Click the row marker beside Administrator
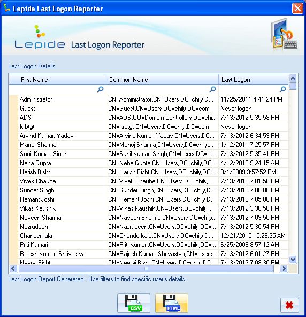Viewport: 306px width, 317px height. click(13, 99)
